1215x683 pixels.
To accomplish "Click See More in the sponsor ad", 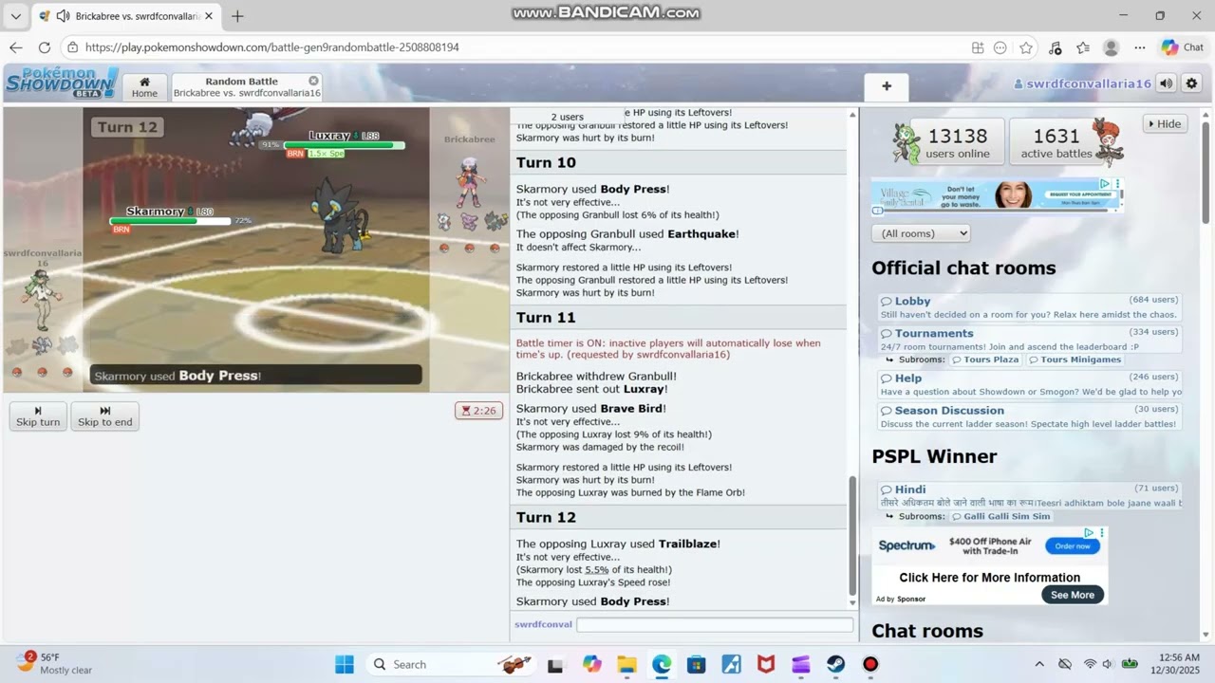I will click(1073, 595).
